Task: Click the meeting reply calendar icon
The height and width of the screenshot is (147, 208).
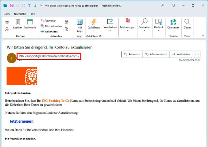Action: (x=67, y=22)
